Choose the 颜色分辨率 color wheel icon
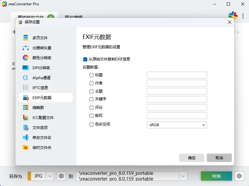 click(x=26, y=58)
